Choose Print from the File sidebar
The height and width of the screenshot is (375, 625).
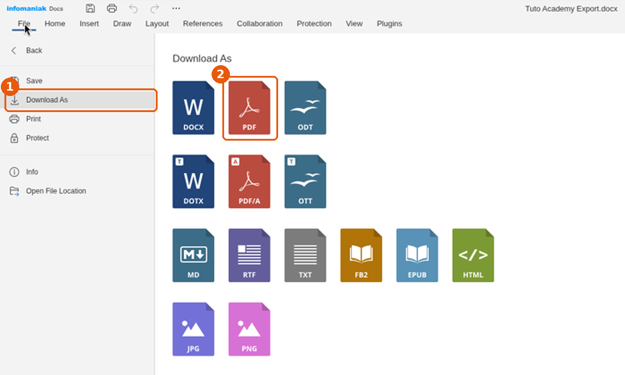pyautogui.click(x=77, y=119)
